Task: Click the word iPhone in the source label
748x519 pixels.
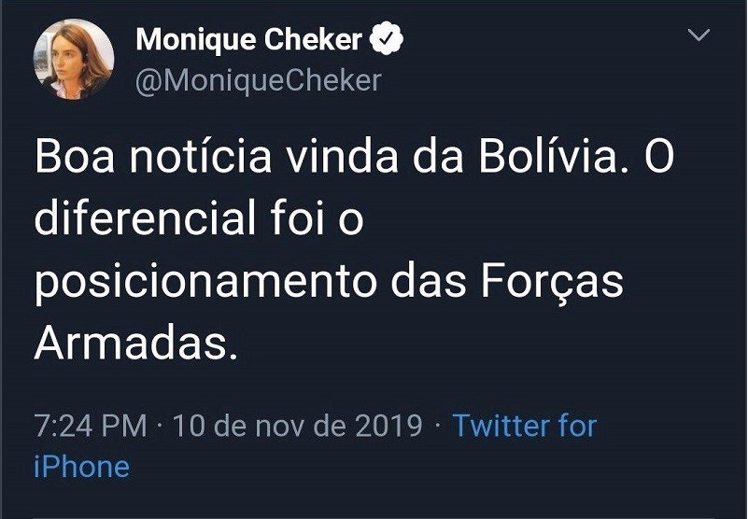Action: [81, 466]
